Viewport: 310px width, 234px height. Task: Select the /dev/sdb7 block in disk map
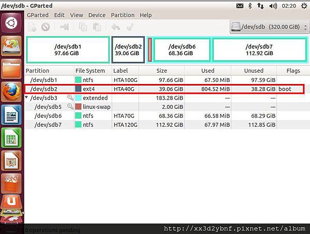[x=259, y=49]
